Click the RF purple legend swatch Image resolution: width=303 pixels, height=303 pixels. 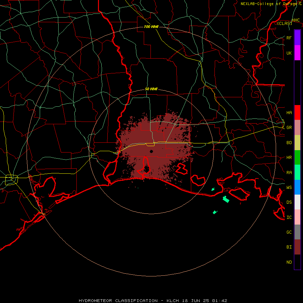tap(297, 38)
